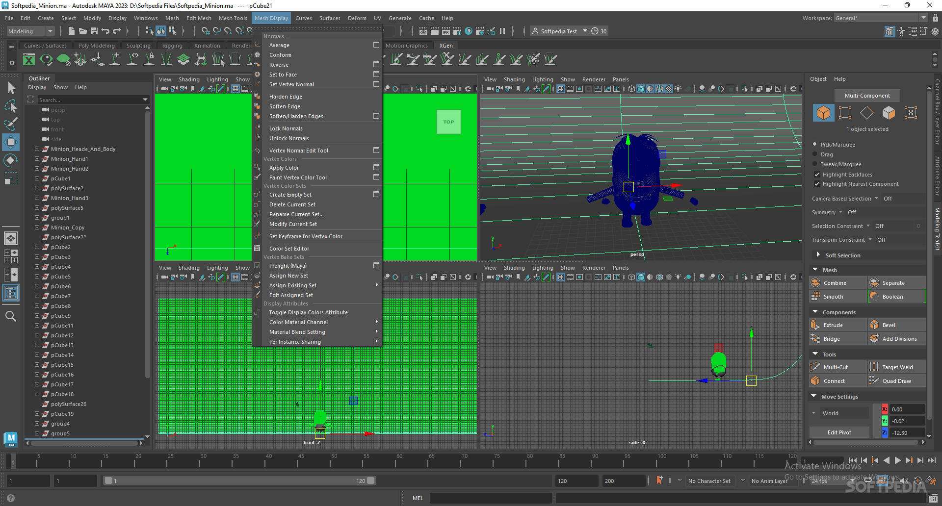Click the Combine mesh button

pos(838,283)
